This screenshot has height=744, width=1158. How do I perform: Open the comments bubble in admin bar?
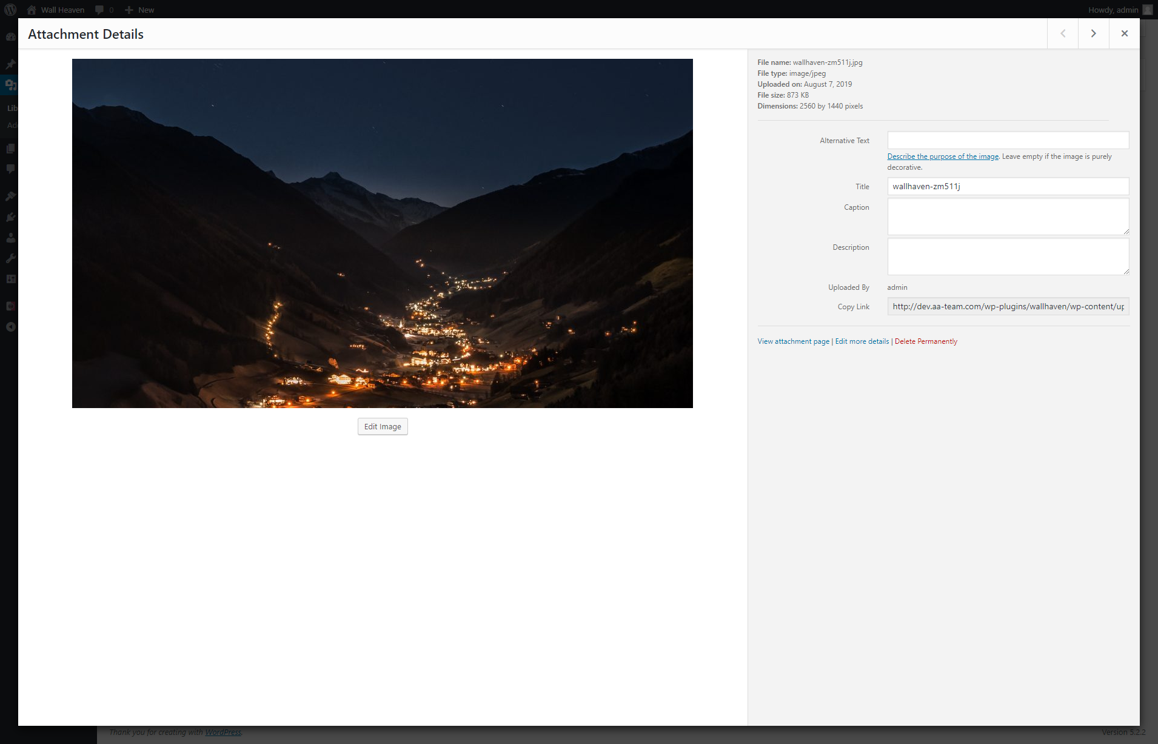pos(104,10)
